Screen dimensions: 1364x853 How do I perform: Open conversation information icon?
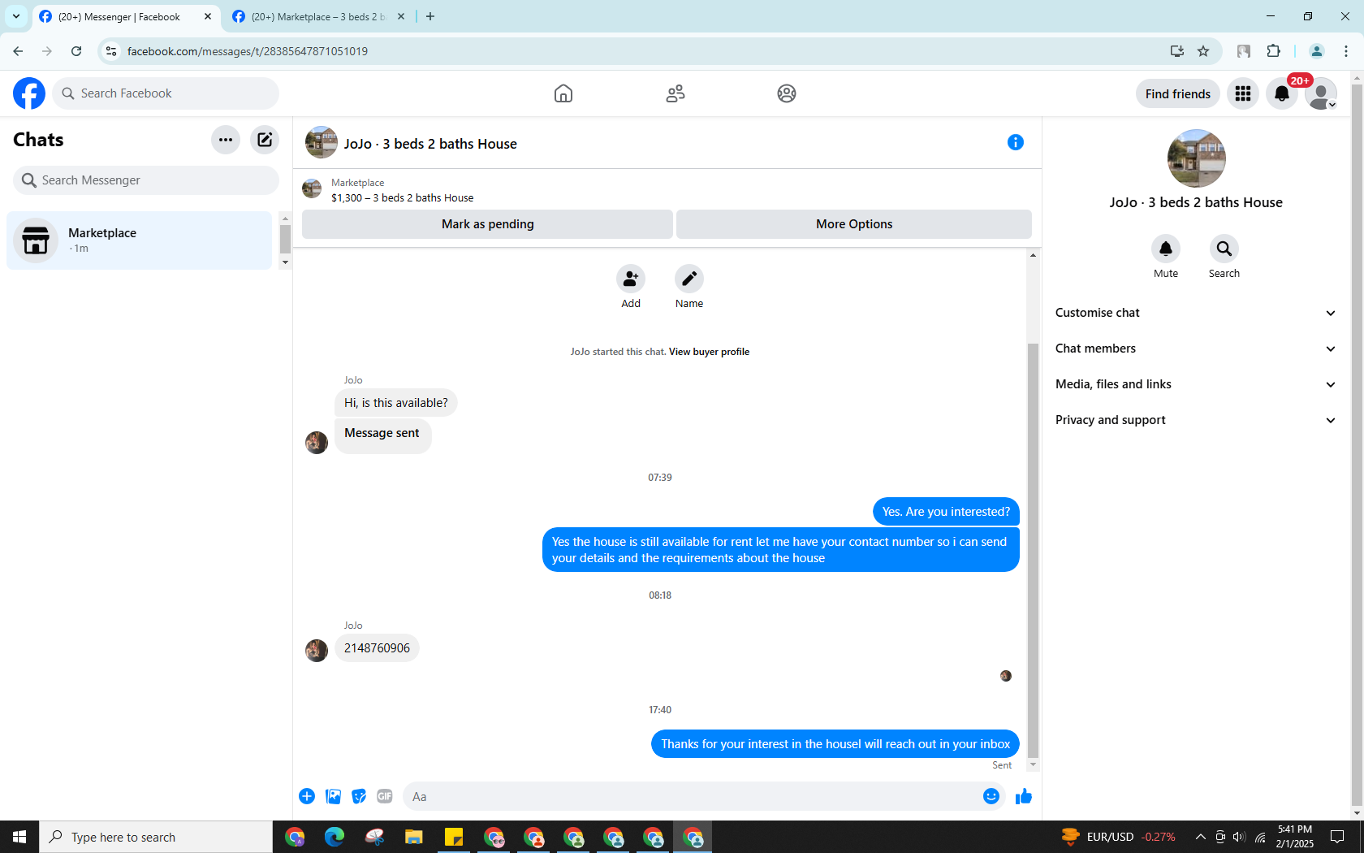1016,142
